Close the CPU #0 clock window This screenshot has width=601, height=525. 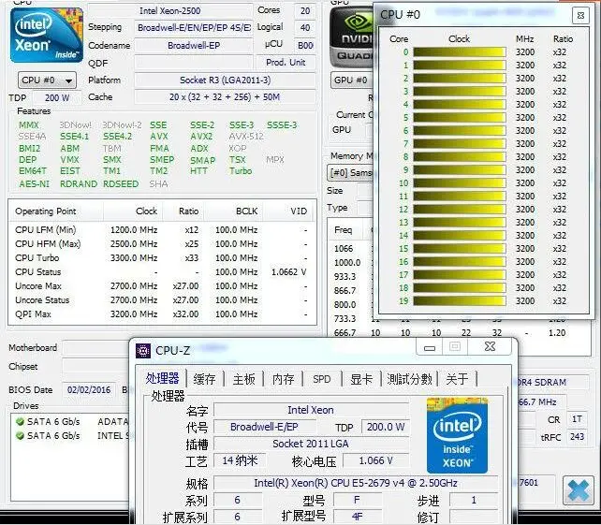(x=580, y=16)
